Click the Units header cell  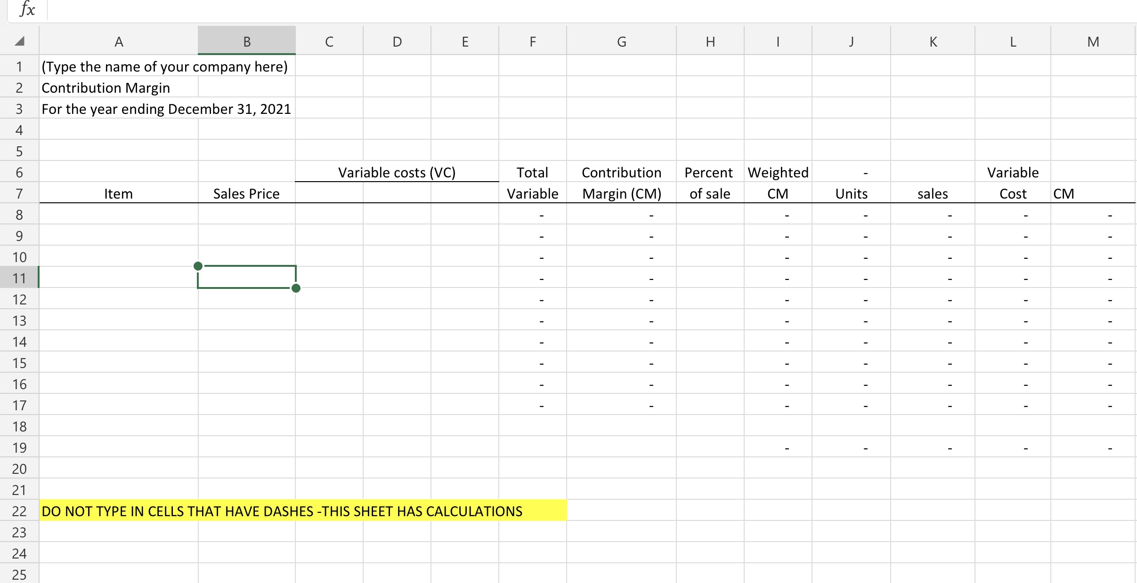[x=851, y=194]
